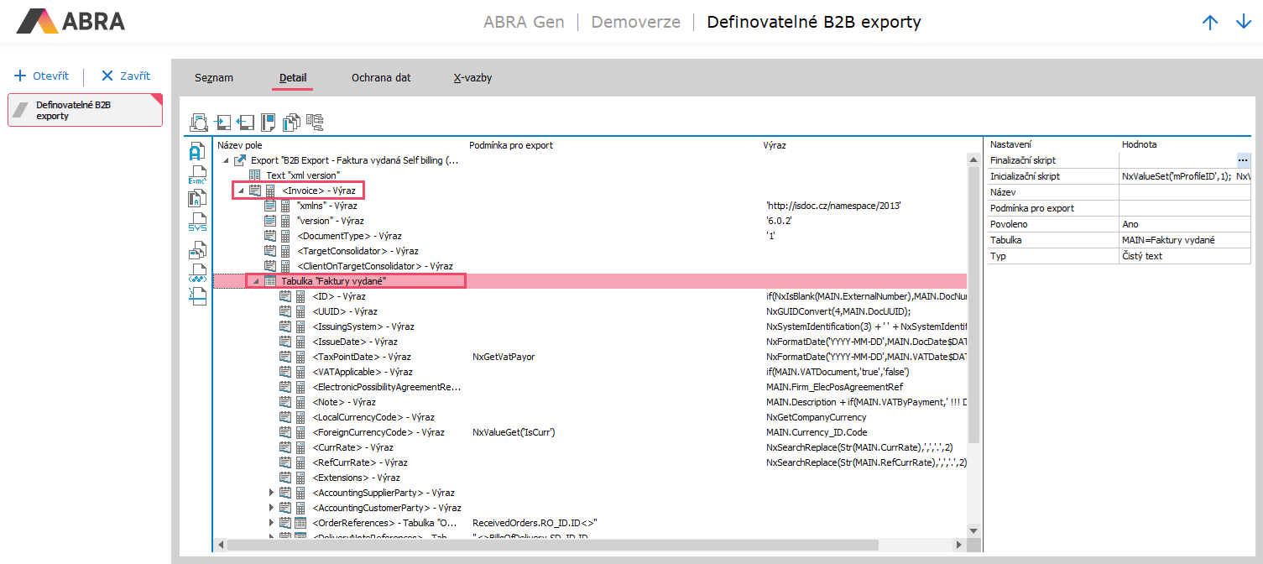Collapse the <Invoice> node

click(241, 191)
